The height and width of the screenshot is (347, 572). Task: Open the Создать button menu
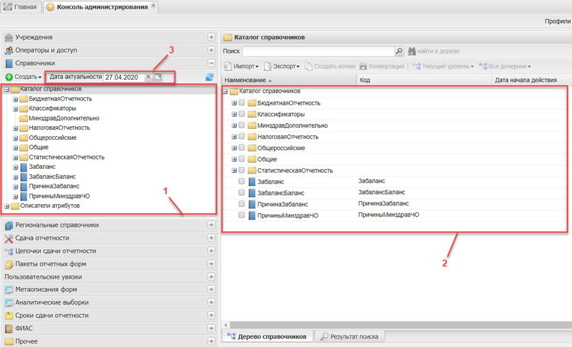(23, 77)
